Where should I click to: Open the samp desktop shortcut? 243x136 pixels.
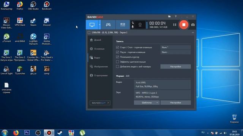click(47, 70)
